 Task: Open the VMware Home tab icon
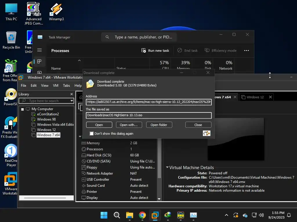[x=81, y=97]
